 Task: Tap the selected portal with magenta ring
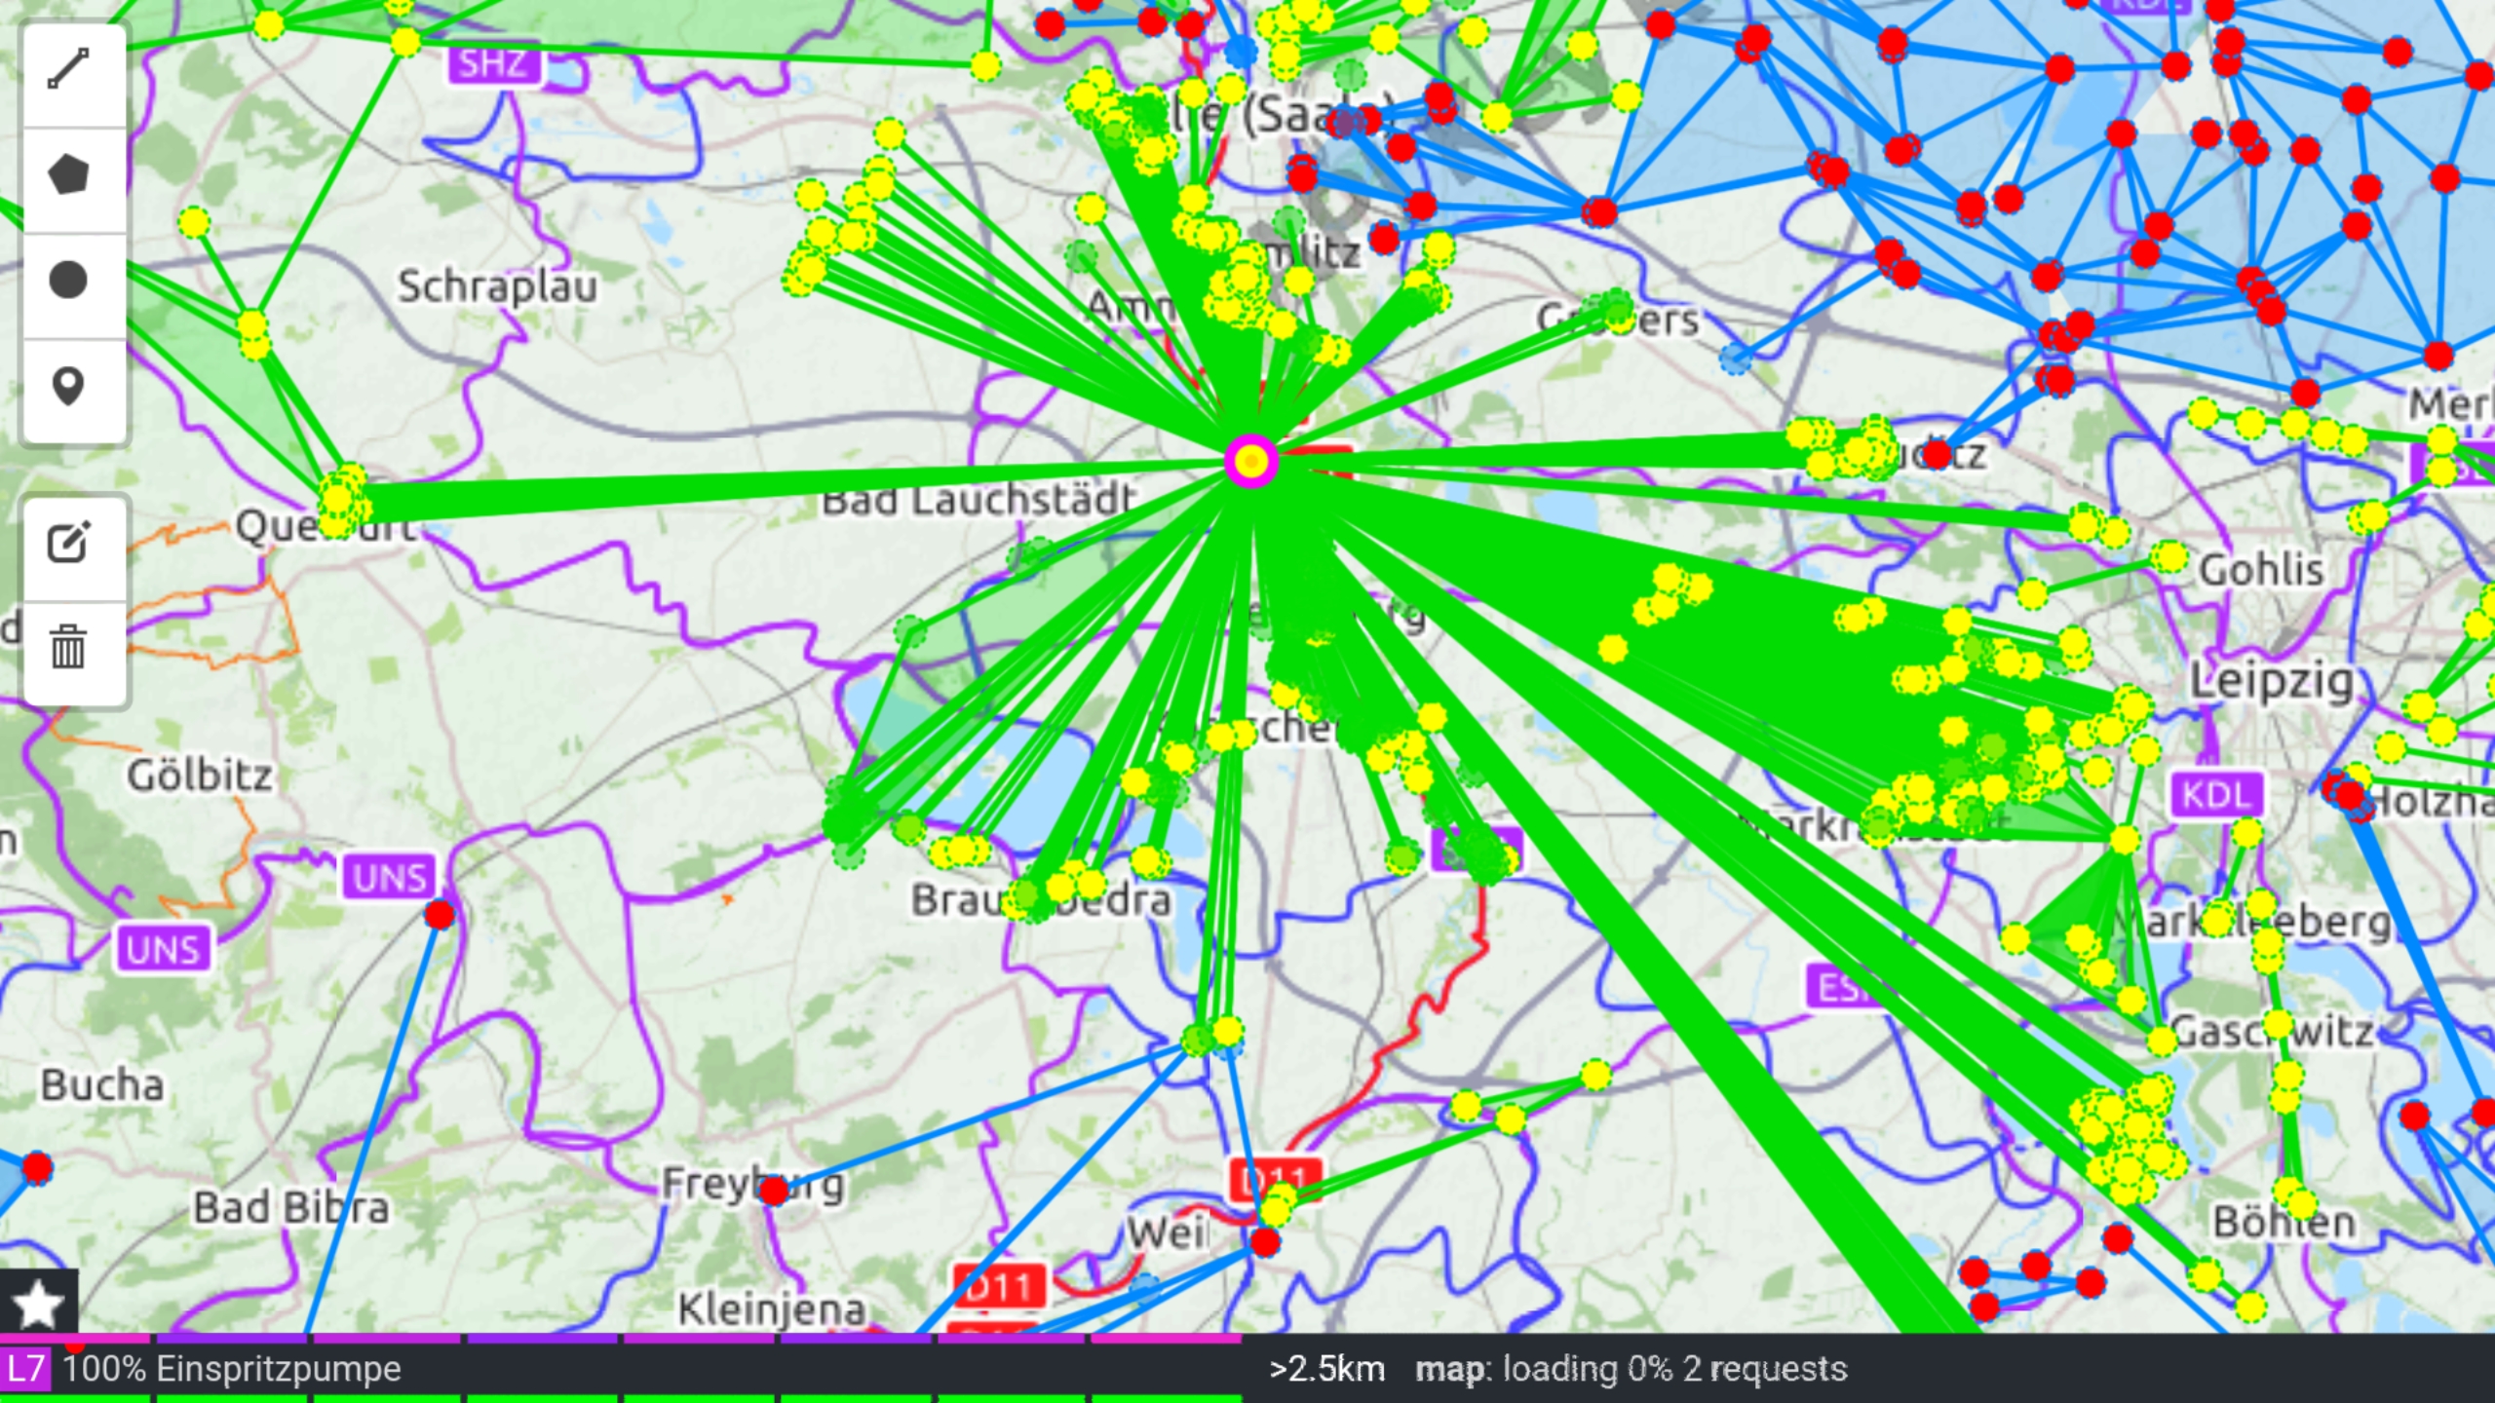point(1251,461)
